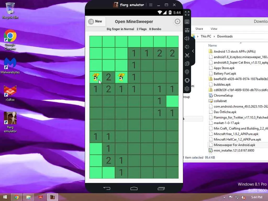Click the volume up icon in emulator sidebar

(187, 38)
